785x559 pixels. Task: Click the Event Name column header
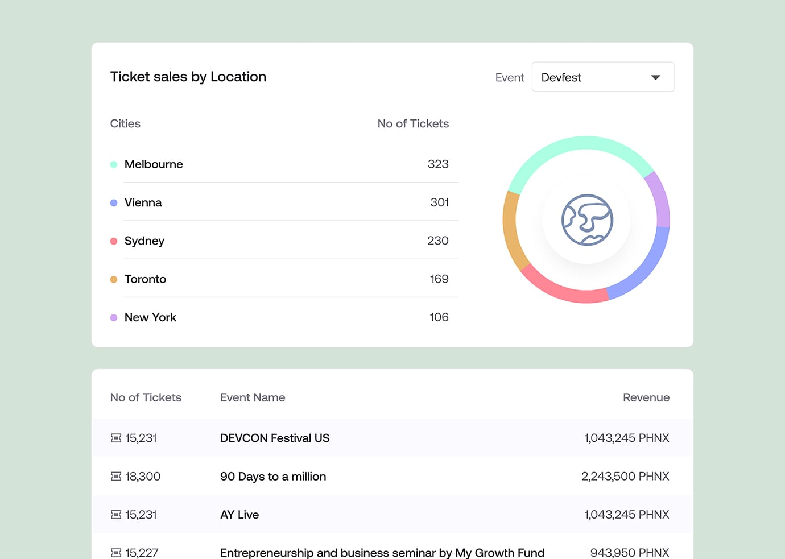[253, 397]
